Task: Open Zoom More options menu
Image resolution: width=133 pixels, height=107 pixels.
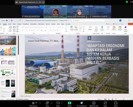Action: pos(116,104)
